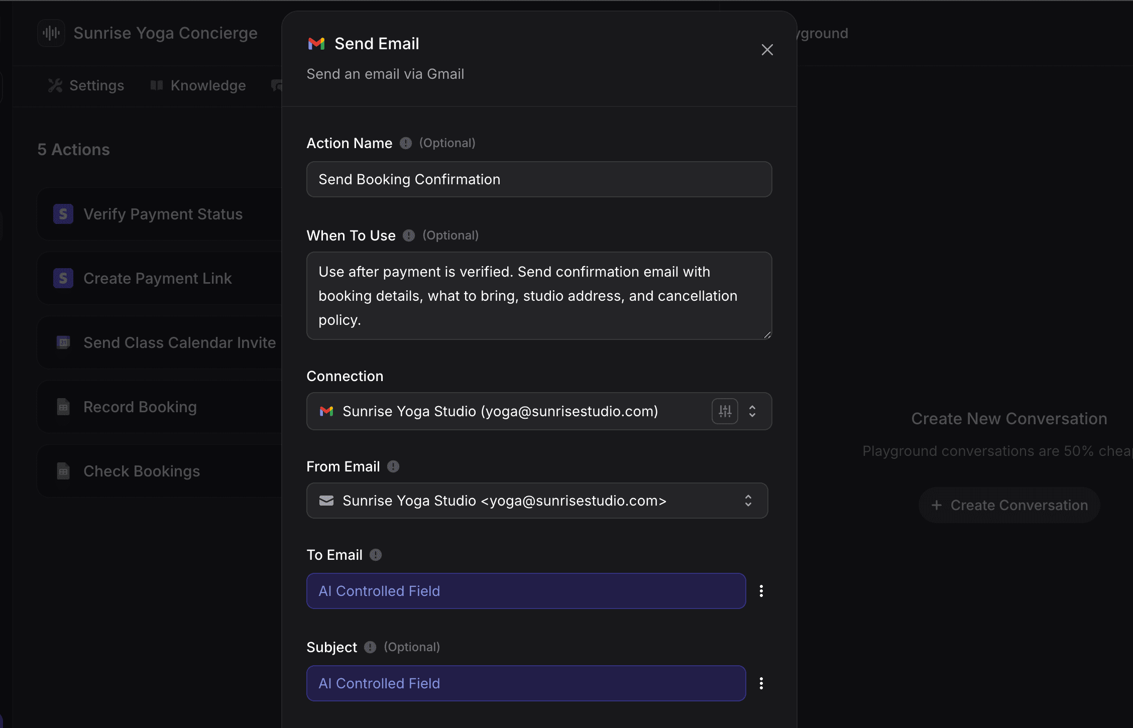
Task: Click the To Email AI Controlled Field
Action: click(x=526, y=591)
